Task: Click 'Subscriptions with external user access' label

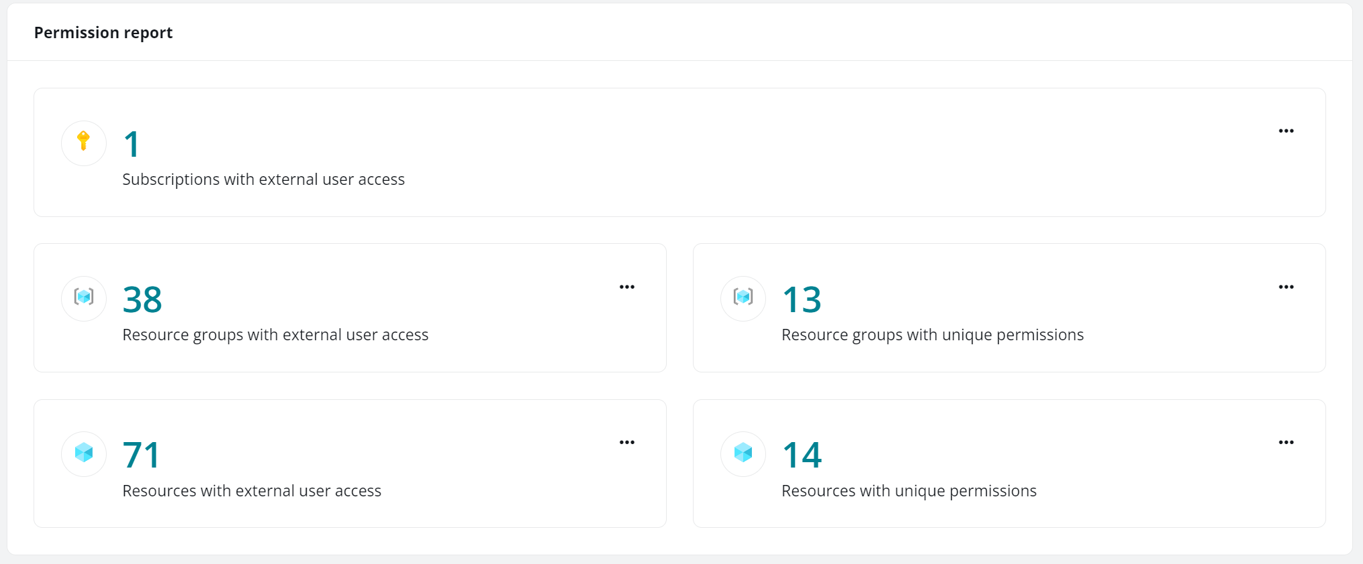Action: click(x=264, y=180)
